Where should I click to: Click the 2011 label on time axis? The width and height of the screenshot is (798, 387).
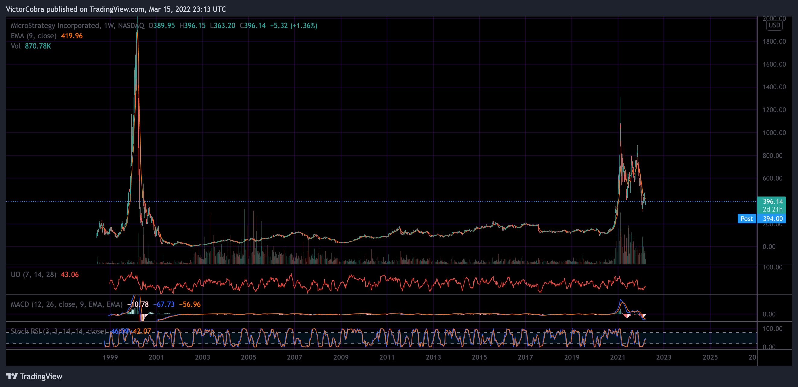(387, 357)
